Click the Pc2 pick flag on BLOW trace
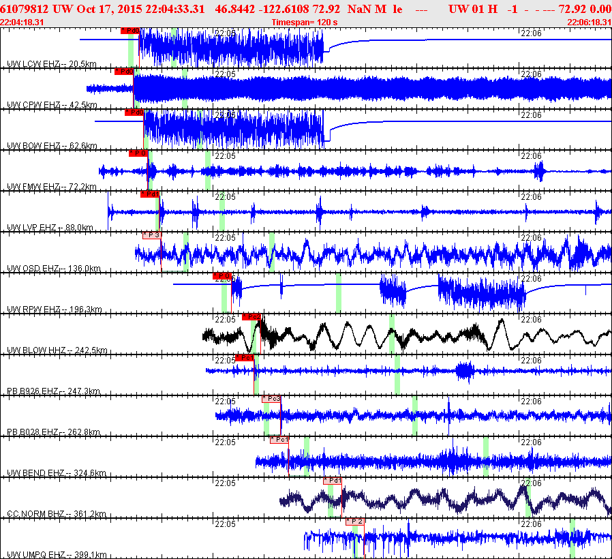This screenshot has width=612, height=559. tap(251, 317)
